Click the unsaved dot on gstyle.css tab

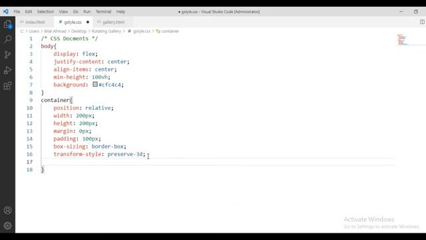pyautogui.click(x=88, y=22)
